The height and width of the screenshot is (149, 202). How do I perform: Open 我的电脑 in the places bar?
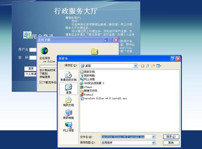(69, 114)
